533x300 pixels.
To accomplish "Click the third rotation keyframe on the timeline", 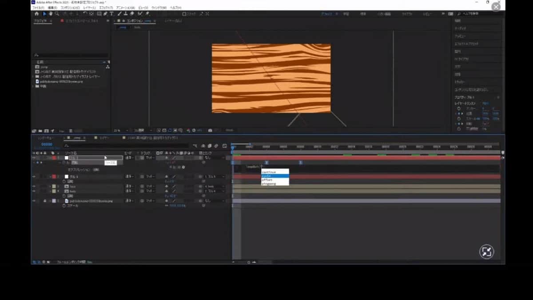I will pyautogui.click(x=301, y=163).
